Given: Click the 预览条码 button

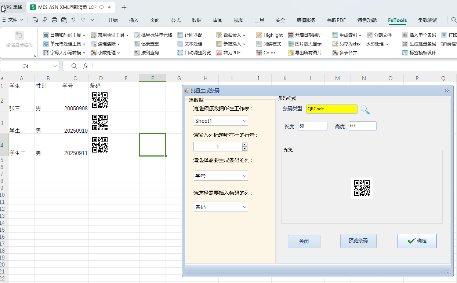Looking at the screenshot, I should tap(358, 241).
